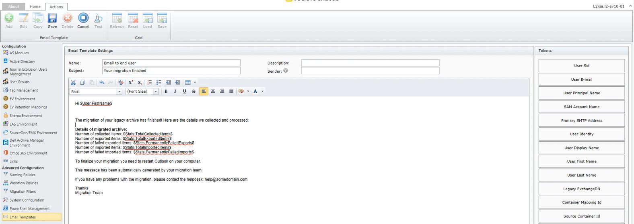Open font color dropdown arrow
The width and height of the screenshot is (634, 224).
coord(263,92)
